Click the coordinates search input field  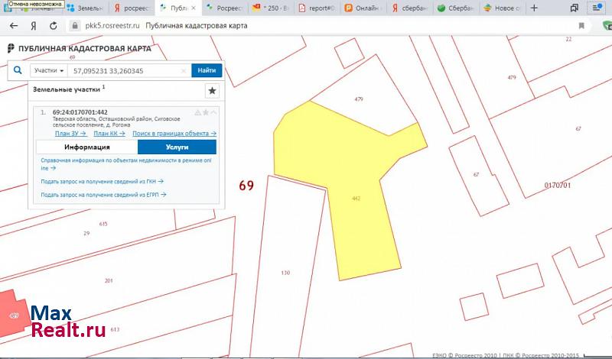(122, 70)
